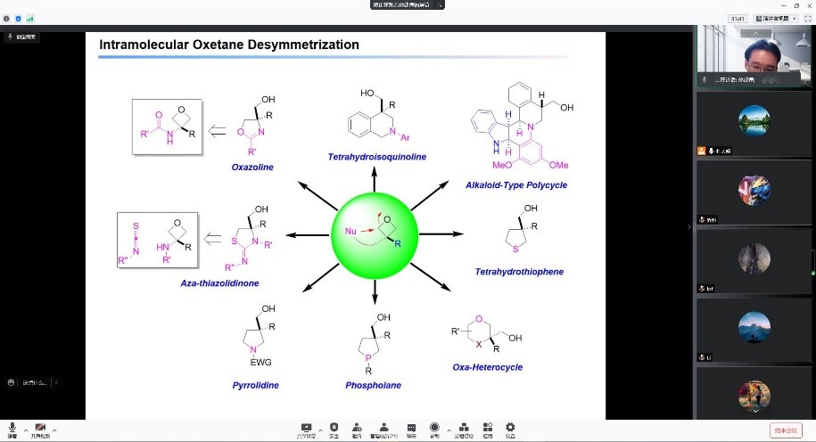This screenshot has height=442, width=816.
Task: Open the apps grid icon
Action: coord(488,429)
